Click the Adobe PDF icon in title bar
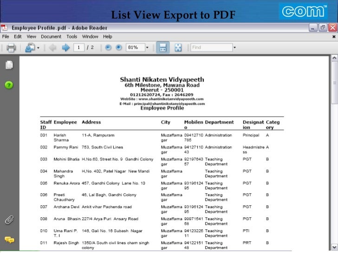 4,27
